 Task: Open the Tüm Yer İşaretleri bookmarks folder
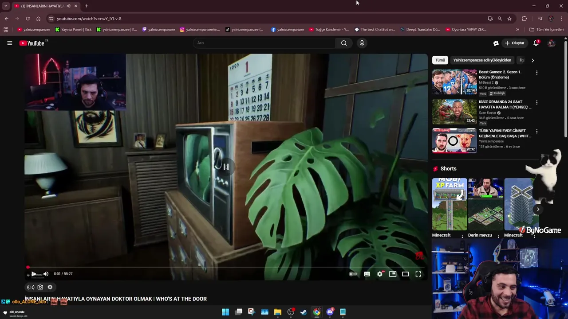coord(547,30)
